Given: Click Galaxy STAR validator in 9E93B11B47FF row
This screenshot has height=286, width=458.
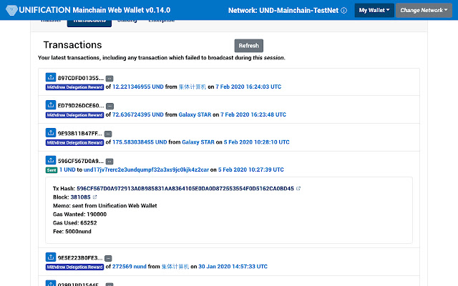Looking at the screenshot, I should [198, 142].
